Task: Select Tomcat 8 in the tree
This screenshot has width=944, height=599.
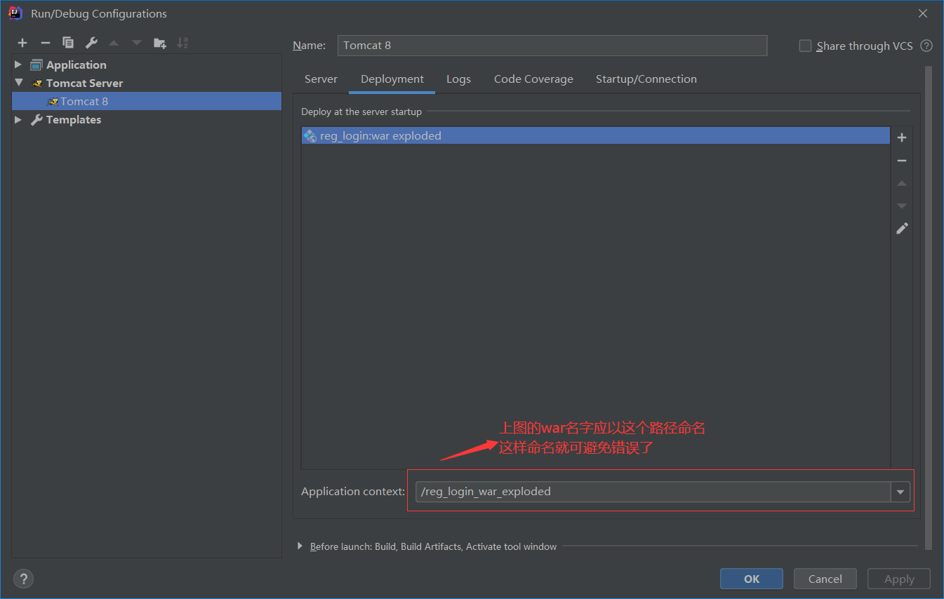Action: click(x=147, y=101)
